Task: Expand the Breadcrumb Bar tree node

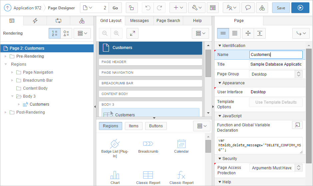Action: coord(13,80)
